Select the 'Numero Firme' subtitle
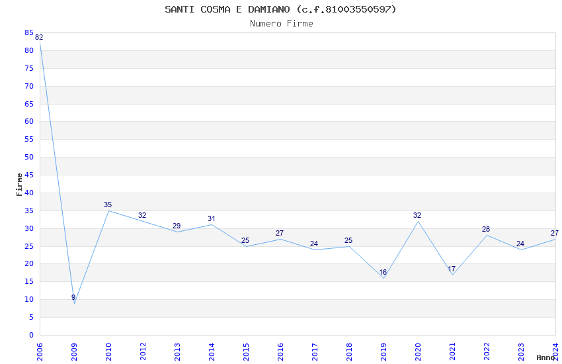Screen dimensions: 562x364 (x=282, y=24)
